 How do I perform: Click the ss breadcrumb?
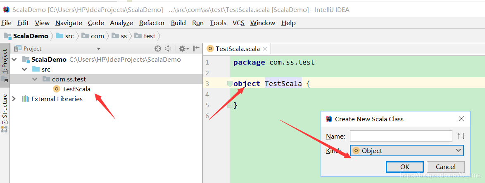coord(119,36)
